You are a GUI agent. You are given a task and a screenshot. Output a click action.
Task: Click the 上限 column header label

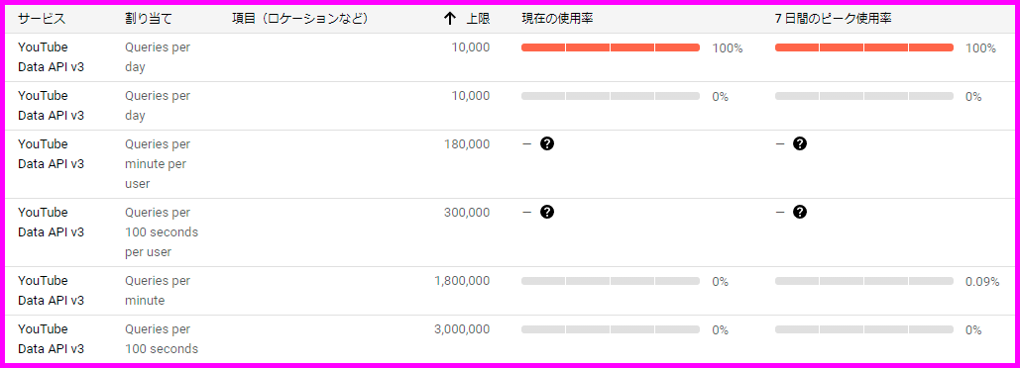(x=478, y=19)
